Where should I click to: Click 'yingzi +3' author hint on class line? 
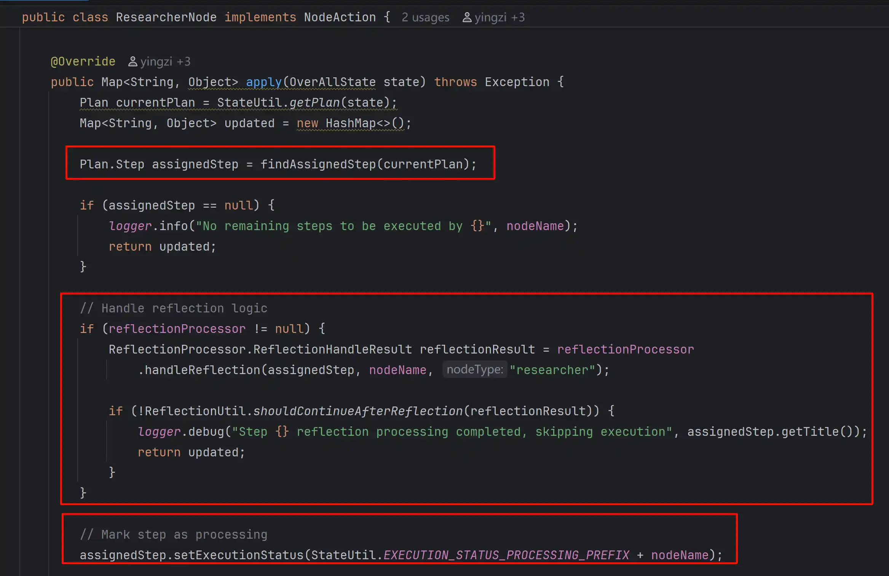(x=499, y=18)
